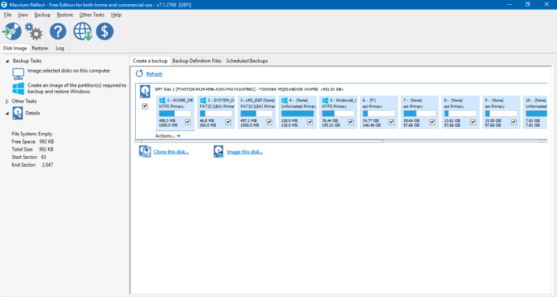Collapse the Backup Tasks section
The image size is (557, 297).
pos(7,61)
